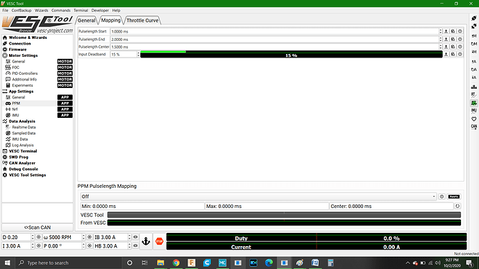Click the Input Deadband 15 % bar
Screen dimensions: 479x269
click(291, 54)
